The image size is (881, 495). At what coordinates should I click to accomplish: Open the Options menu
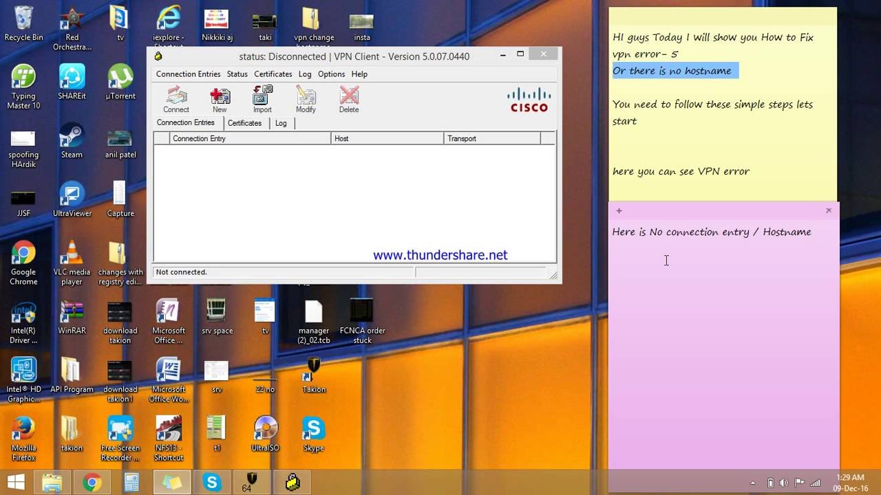tap(331, 74)
